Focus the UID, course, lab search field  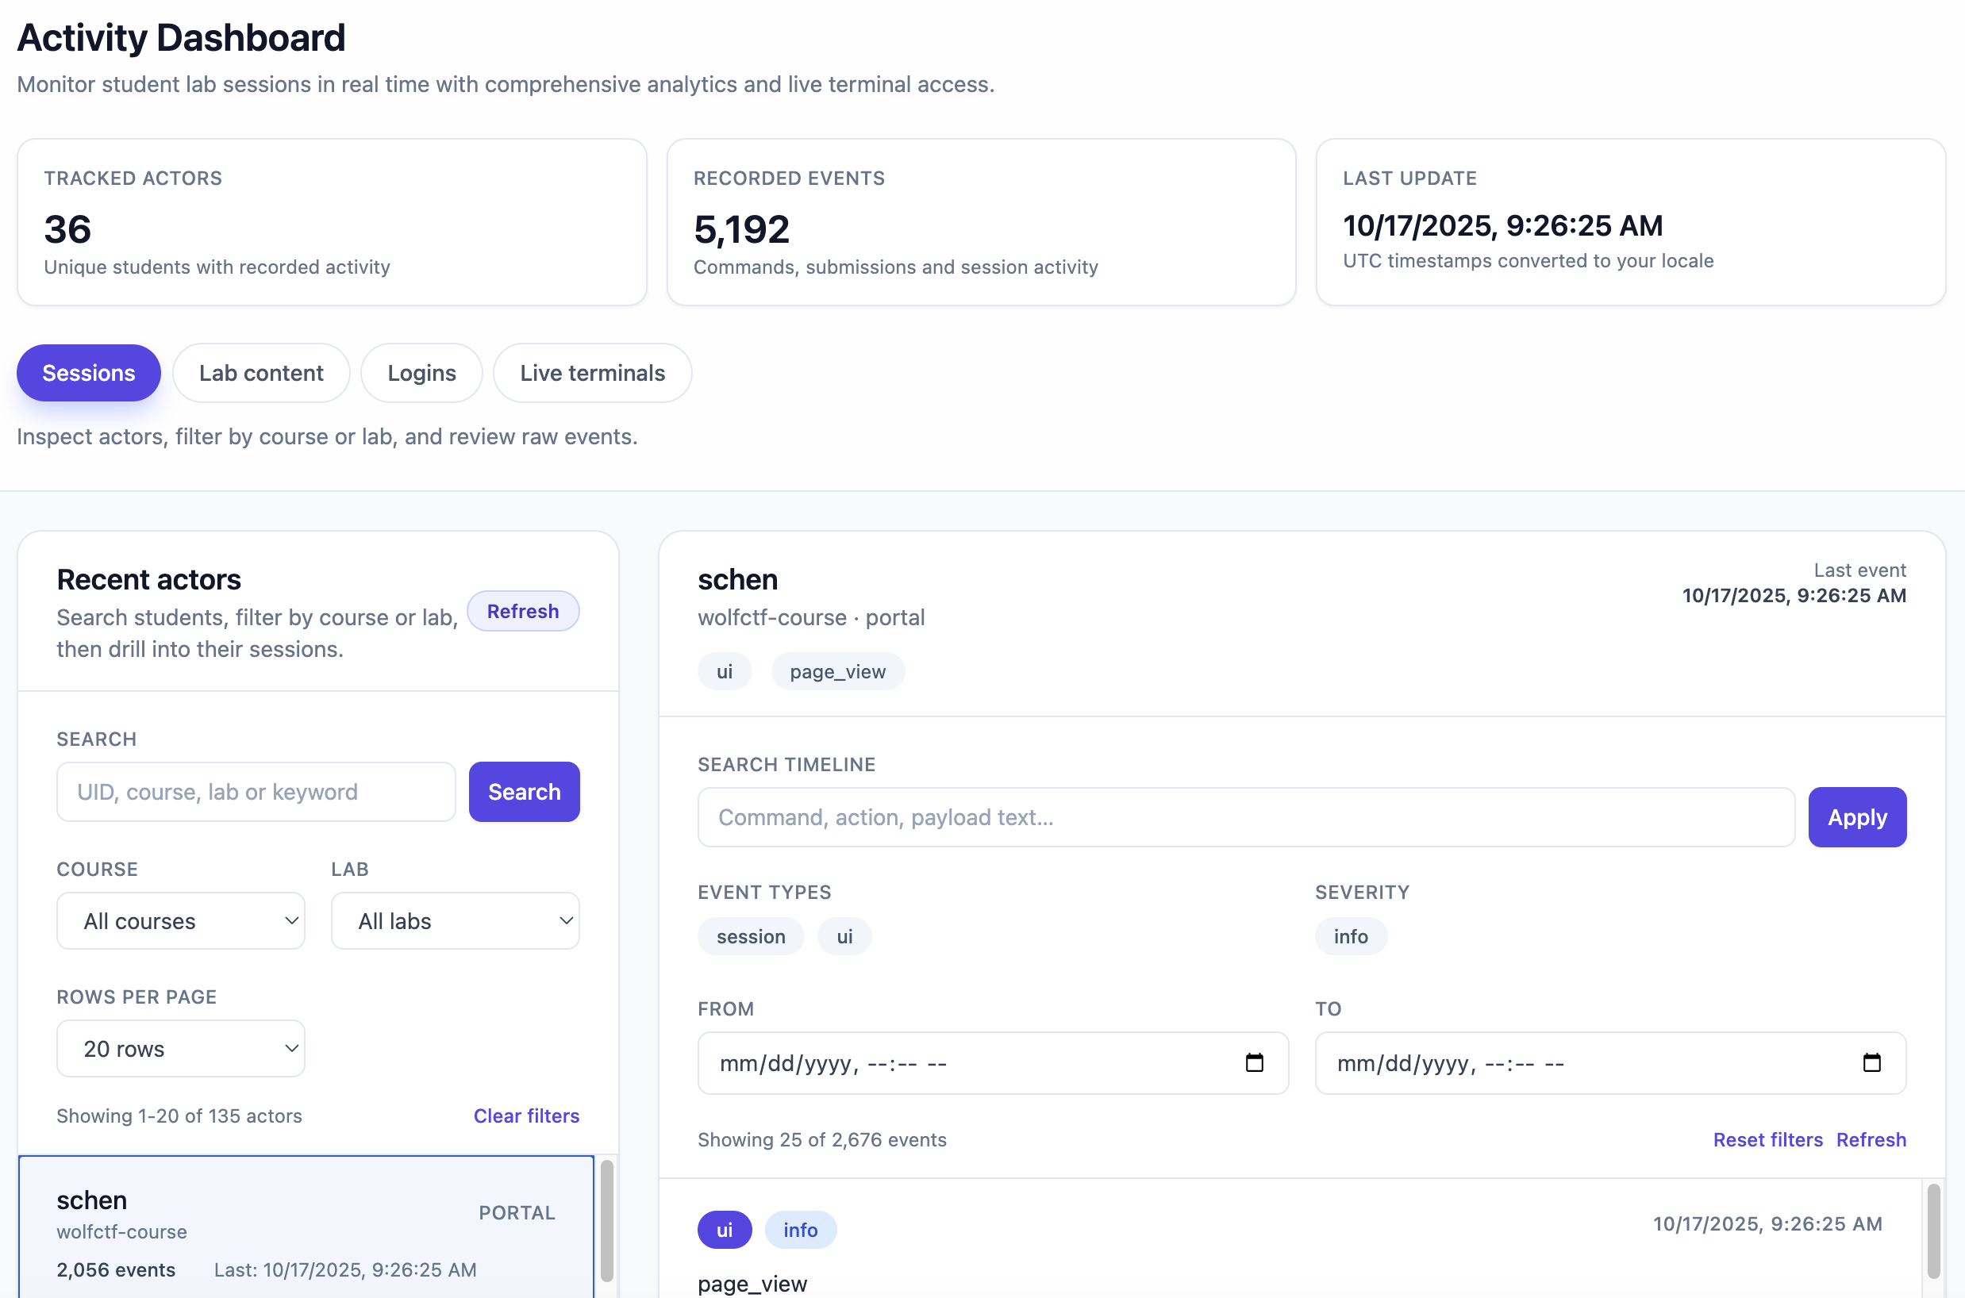(256, 793)
